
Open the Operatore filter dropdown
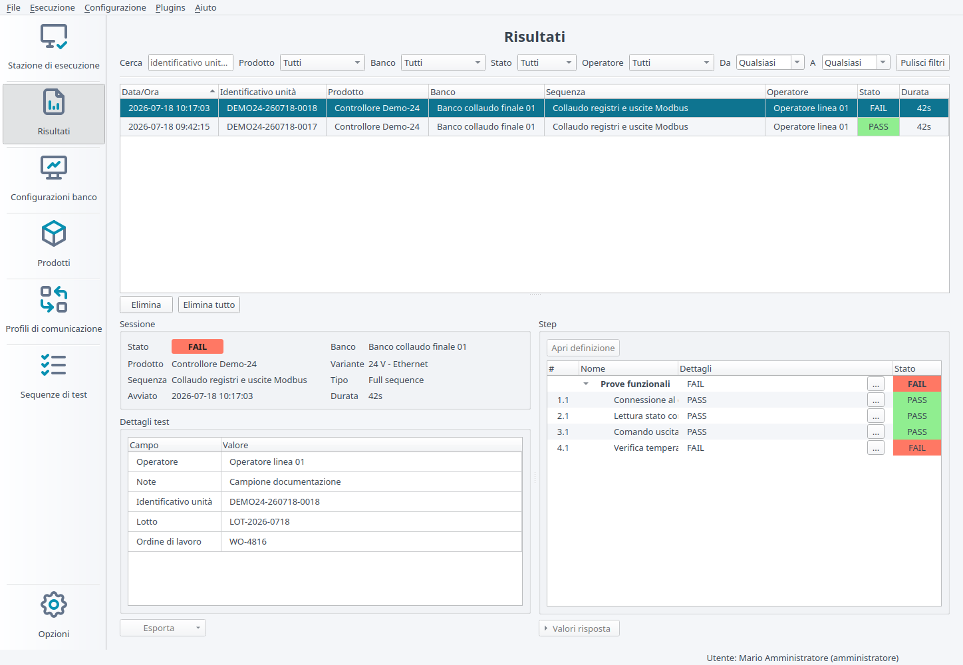[x=672, y=63]
